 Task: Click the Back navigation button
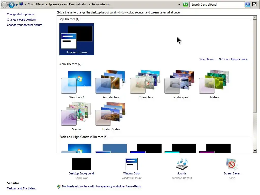(5, 5)
